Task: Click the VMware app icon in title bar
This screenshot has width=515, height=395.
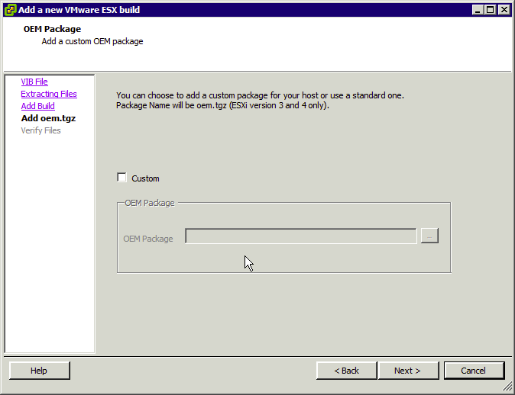Action: [x=10, y=10]
